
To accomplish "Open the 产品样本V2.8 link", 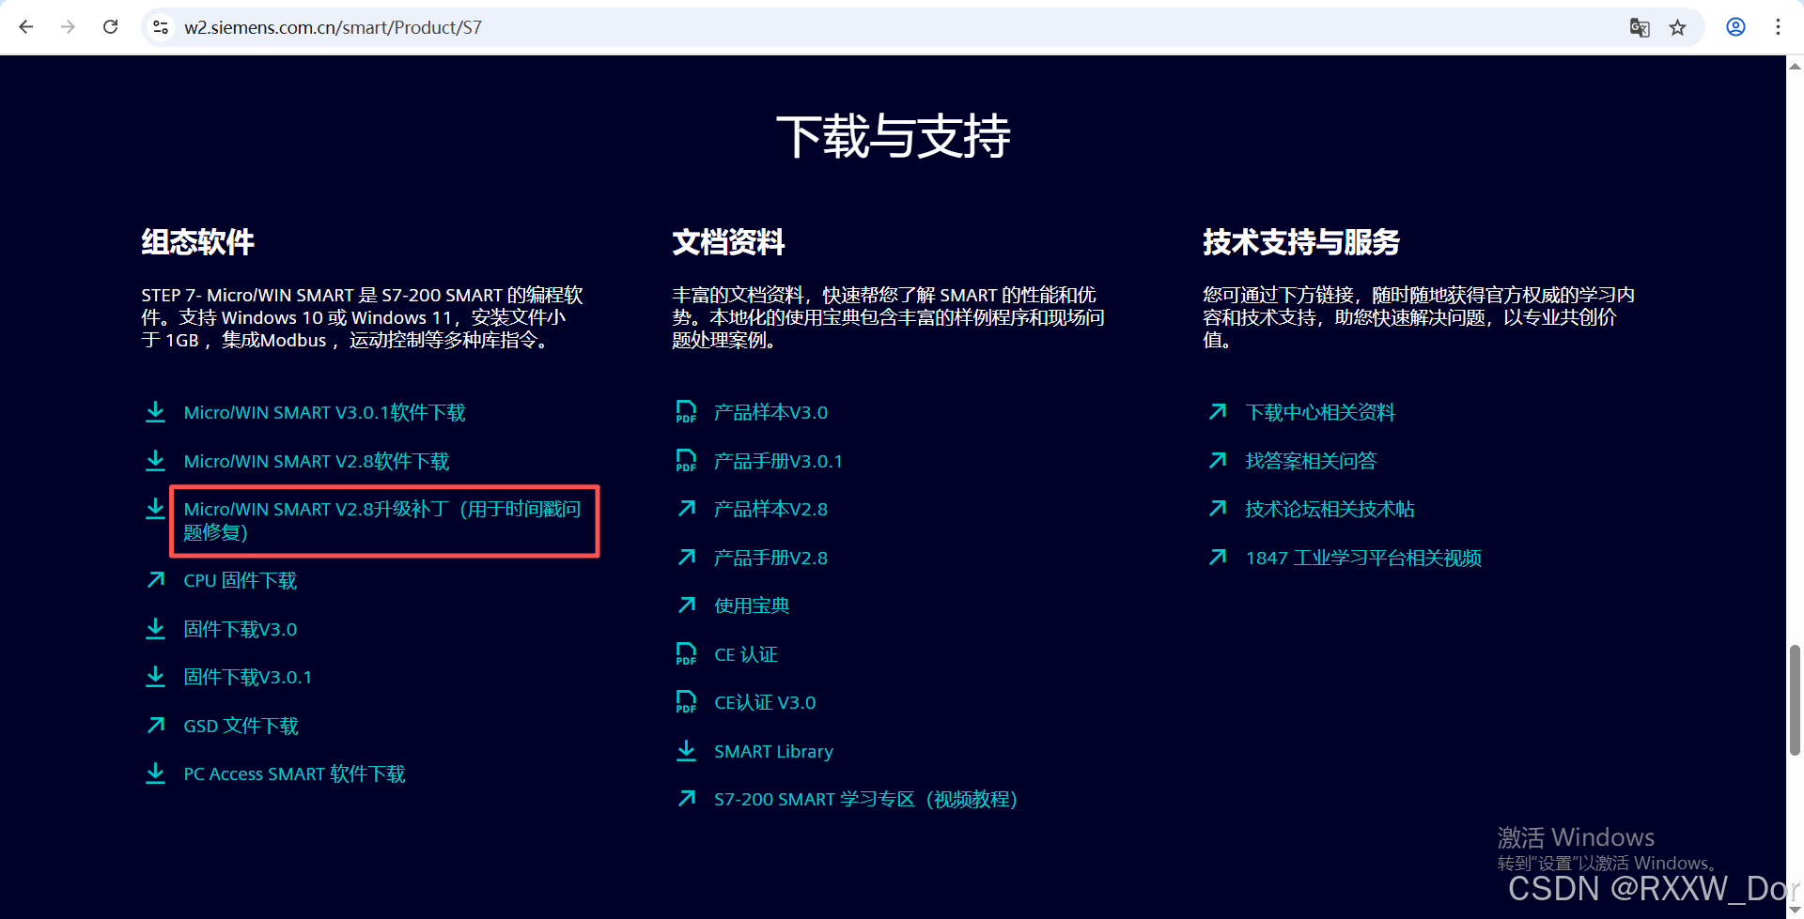I will point(771,509).
